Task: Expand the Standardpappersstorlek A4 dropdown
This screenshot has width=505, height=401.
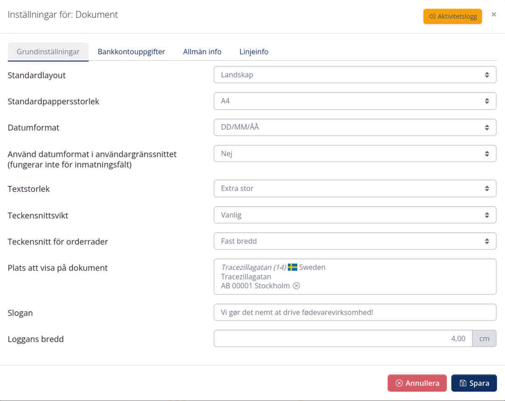Action: 355,101
